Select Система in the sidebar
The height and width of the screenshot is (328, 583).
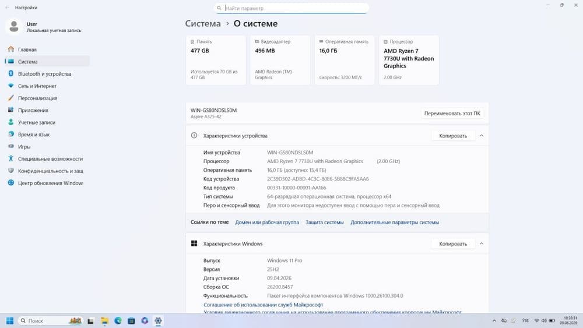[x=47, y=62]
